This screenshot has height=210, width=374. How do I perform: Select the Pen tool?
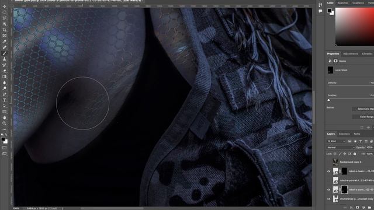point(4,94)
